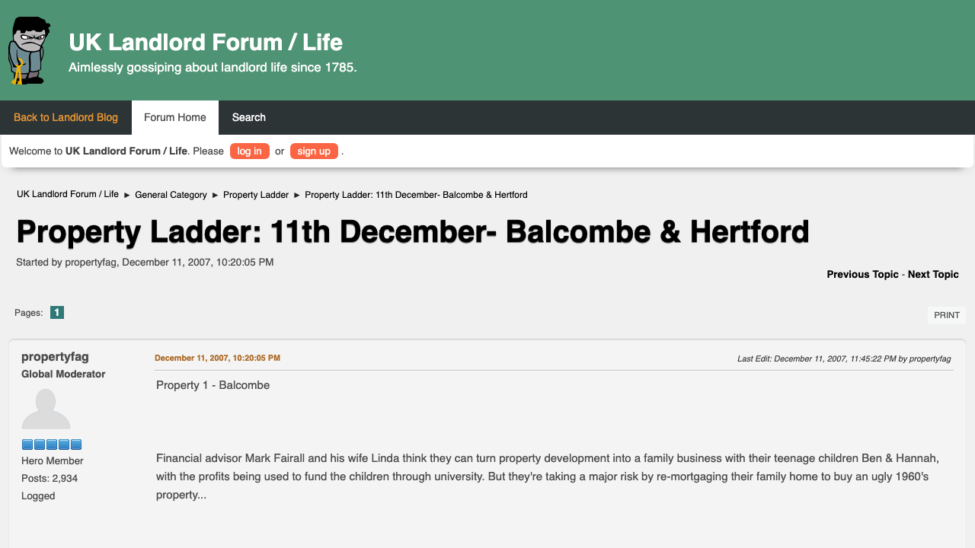Click the topic name in the breadcrumb trail
975x548 pixels.
(416, 195)
